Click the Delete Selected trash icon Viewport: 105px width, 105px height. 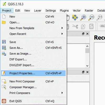click(x=68, y=27)
